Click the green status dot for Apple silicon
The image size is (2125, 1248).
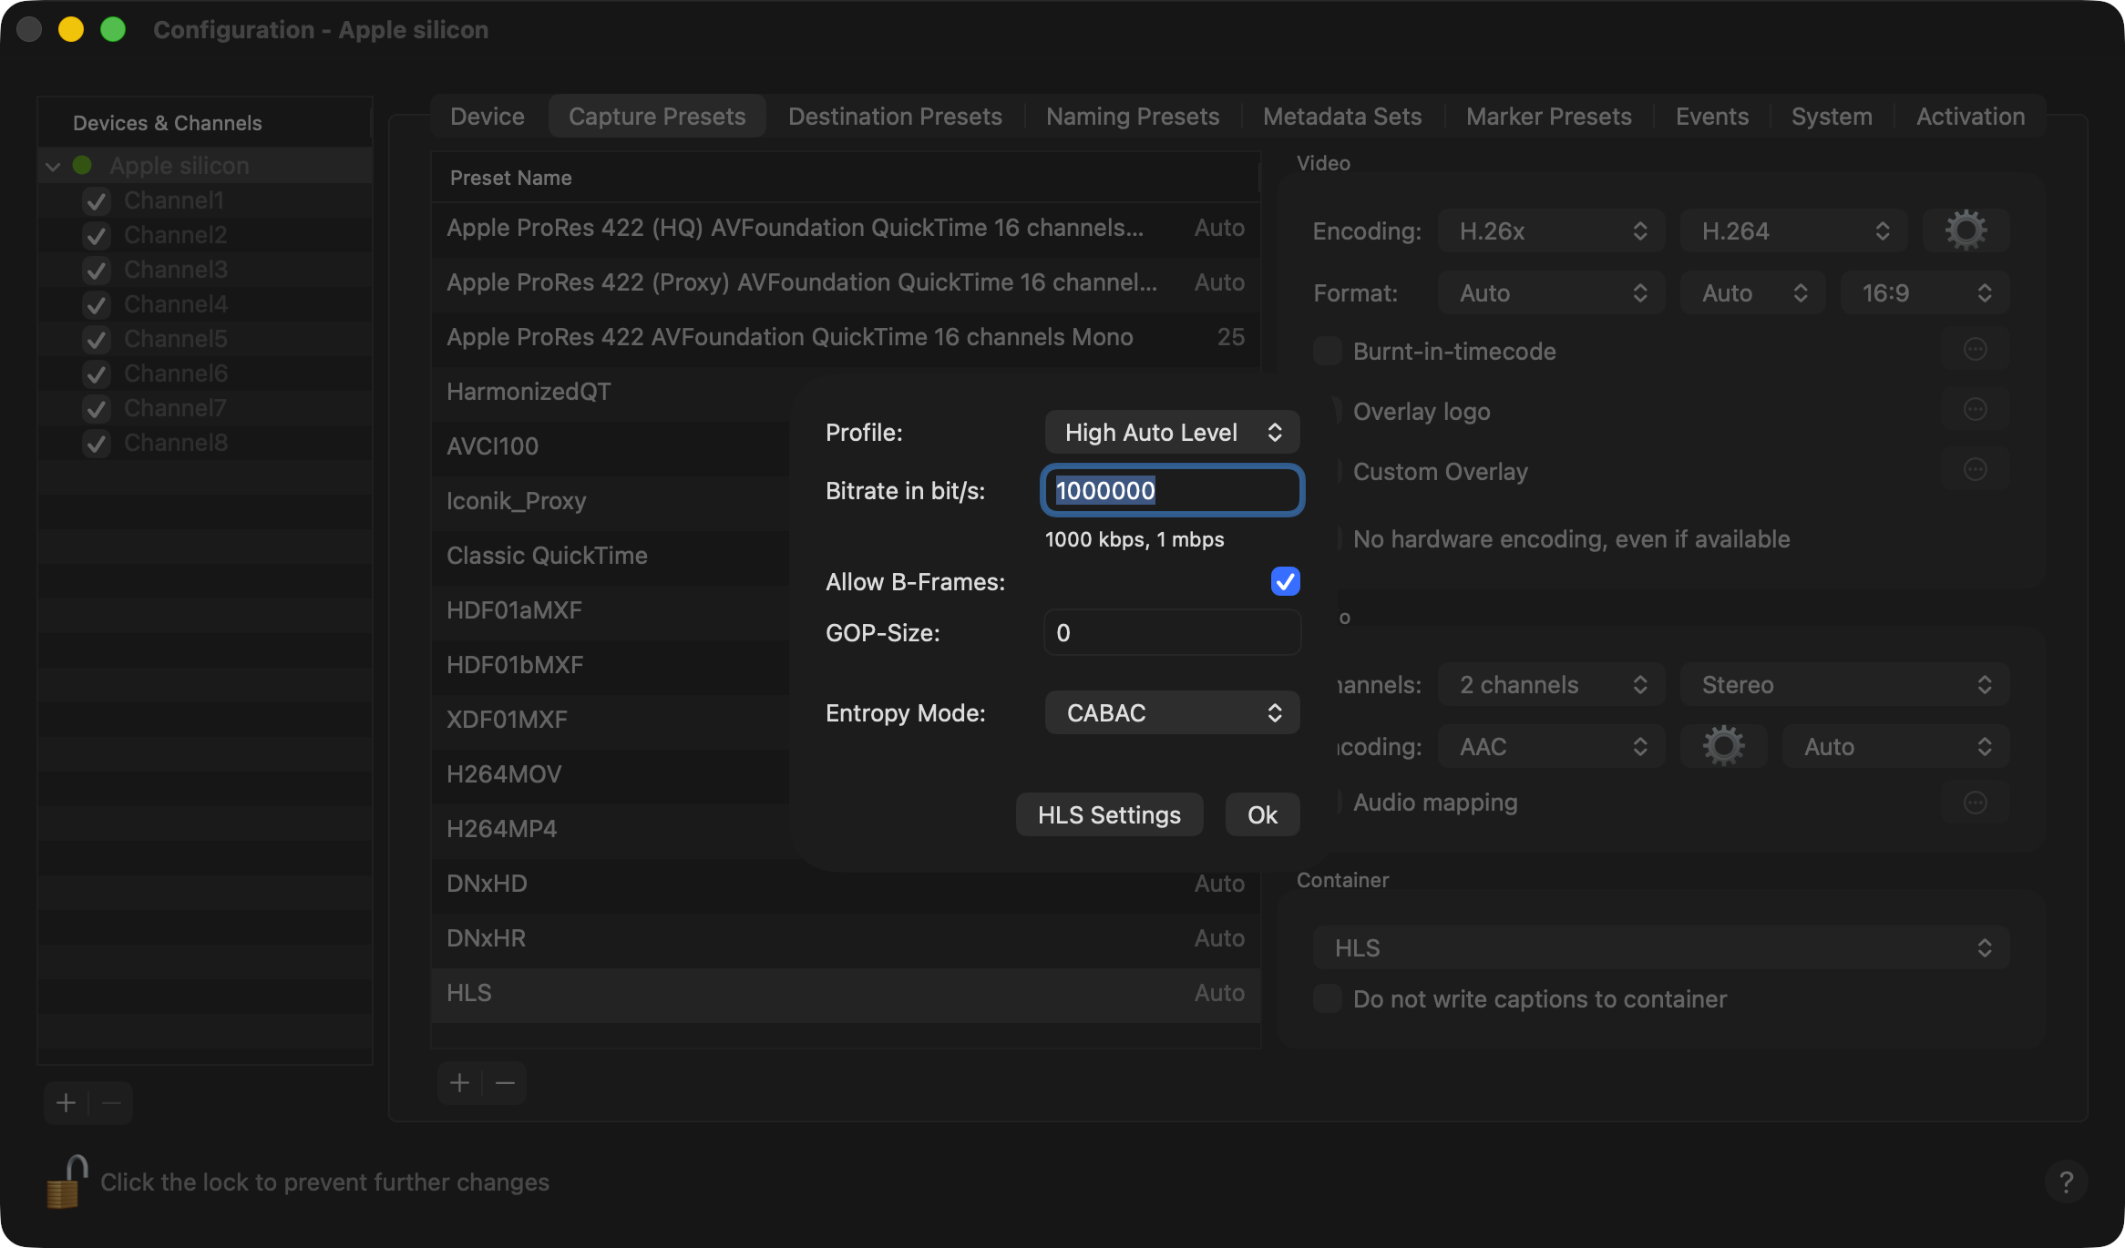(x=82, y=165)
